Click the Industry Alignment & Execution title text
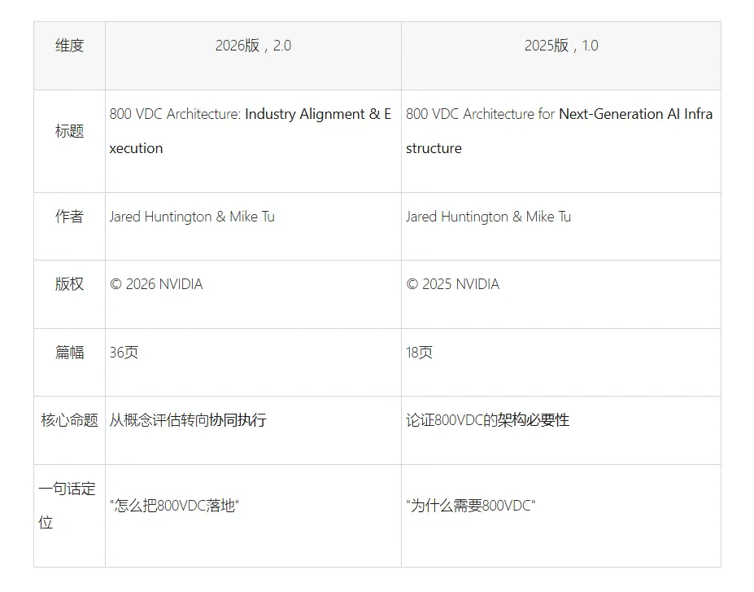Screen dimensions: 754x592 pyautogui.click(x=250, y=131)
